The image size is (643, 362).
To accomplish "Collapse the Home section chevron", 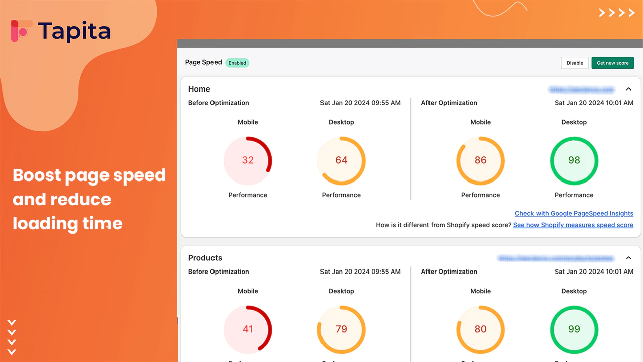I will tap(628, 89).
